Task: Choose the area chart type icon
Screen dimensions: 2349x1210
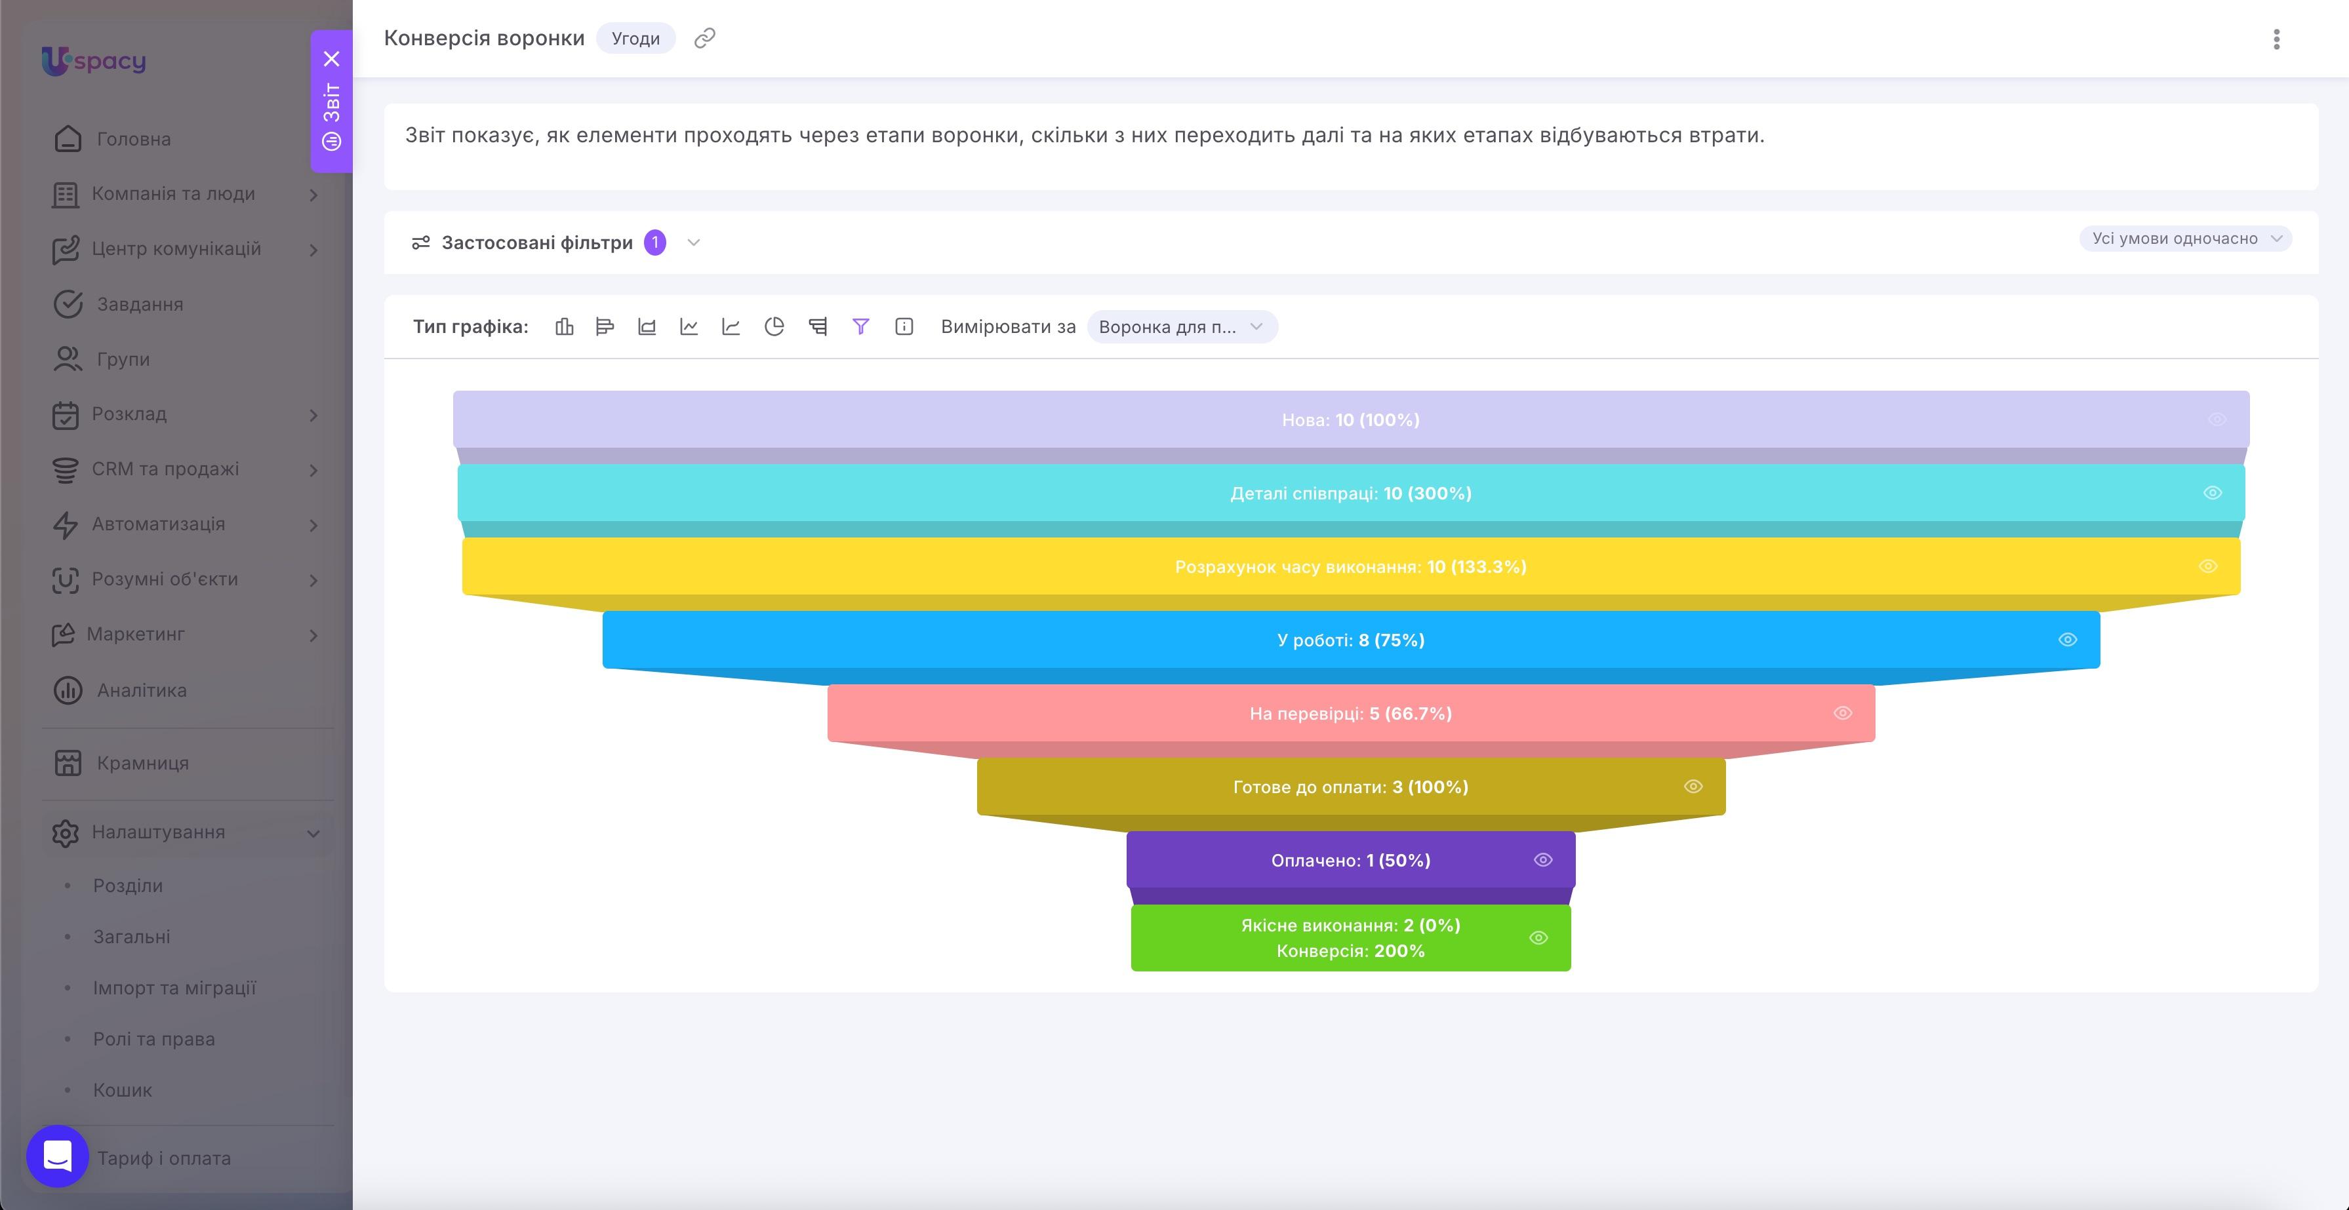Action: click(647, 326)
